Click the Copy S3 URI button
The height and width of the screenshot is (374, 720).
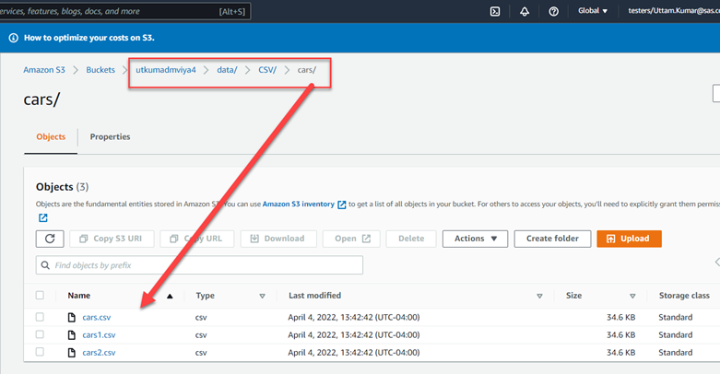tap(112, 239)
